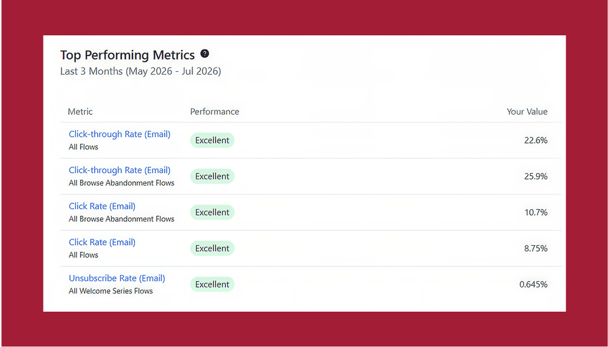Select the 25.9% value
The height and width of the screenshot is (347, 608).
pyautogui.click(x=536, y=177)
